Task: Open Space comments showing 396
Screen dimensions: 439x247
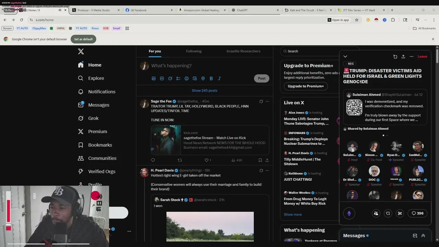Action: pos(417,213)
